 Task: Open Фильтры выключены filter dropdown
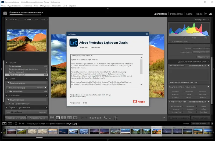point(200,124)
